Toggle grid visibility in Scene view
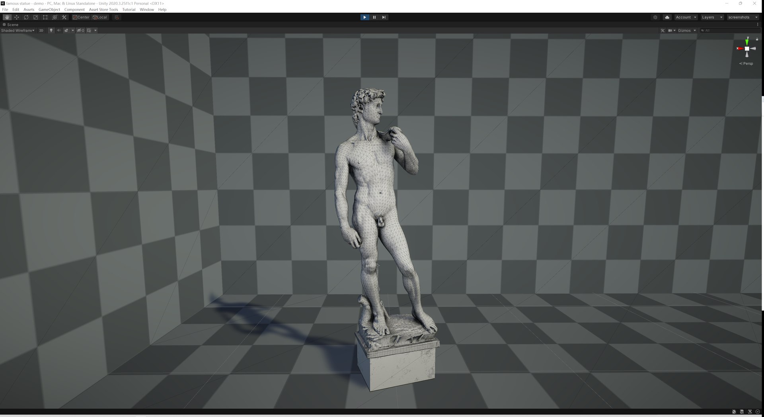Image resolution: width=764 pixels, height=417 pixels. [89, 30]
